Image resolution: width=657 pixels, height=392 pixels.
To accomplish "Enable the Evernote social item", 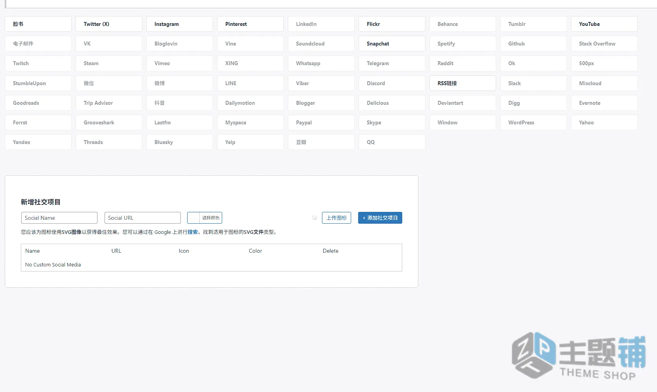I will (604, 103).
